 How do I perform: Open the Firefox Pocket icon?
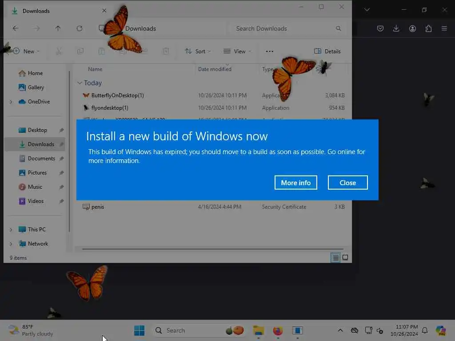click(x=380, y=28)
